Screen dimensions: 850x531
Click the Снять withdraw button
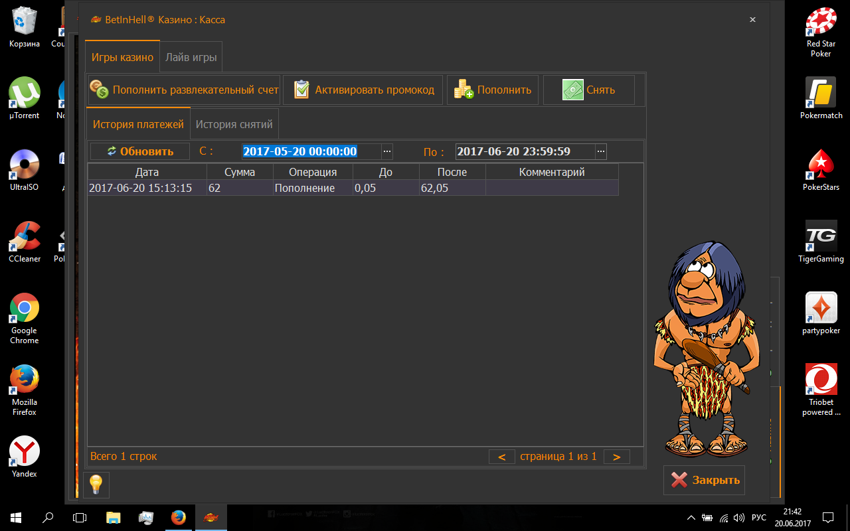coord(588,90)
